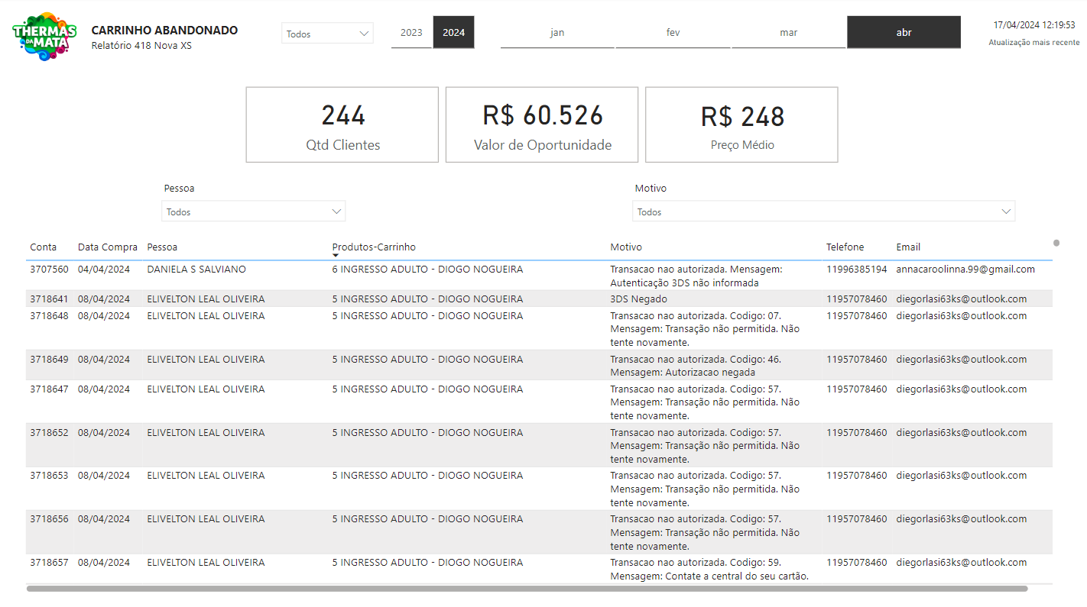This screenshot has height=607, width=1087.
Task: Click the Codigo 59 Contate a central cell
Action: pyautogui.click(x=709, y=569)
